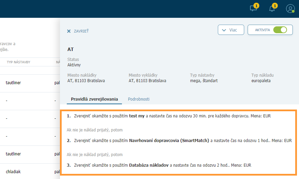Expand the Viac dropdown
This screenshot has width=299, height=179.
coord(231,30)
